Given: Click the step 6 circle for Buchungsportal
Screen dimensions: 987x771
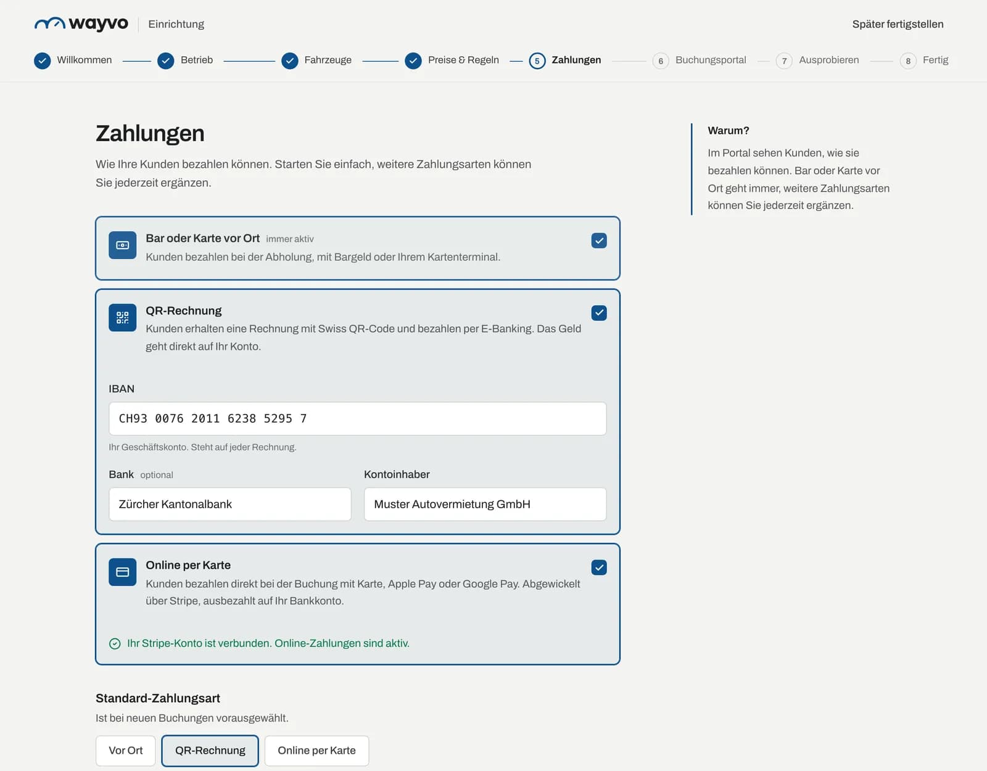Looking at the screenshot, I should 661,60.
